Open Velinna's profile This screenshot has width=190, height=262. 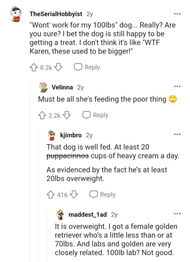[x=62, y=87]
